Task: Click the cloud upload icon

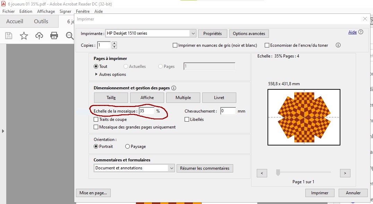Action: pyautogui.click(x=39, y=36)
